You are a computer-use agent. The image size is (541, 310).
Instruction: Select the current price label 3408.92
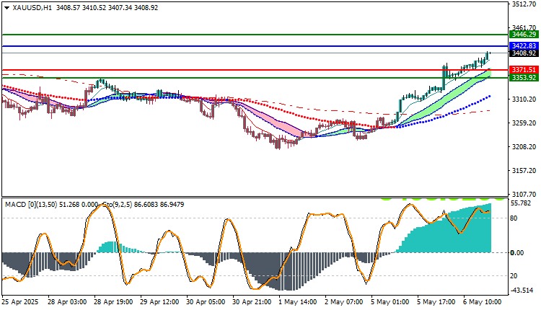point(524,53)
